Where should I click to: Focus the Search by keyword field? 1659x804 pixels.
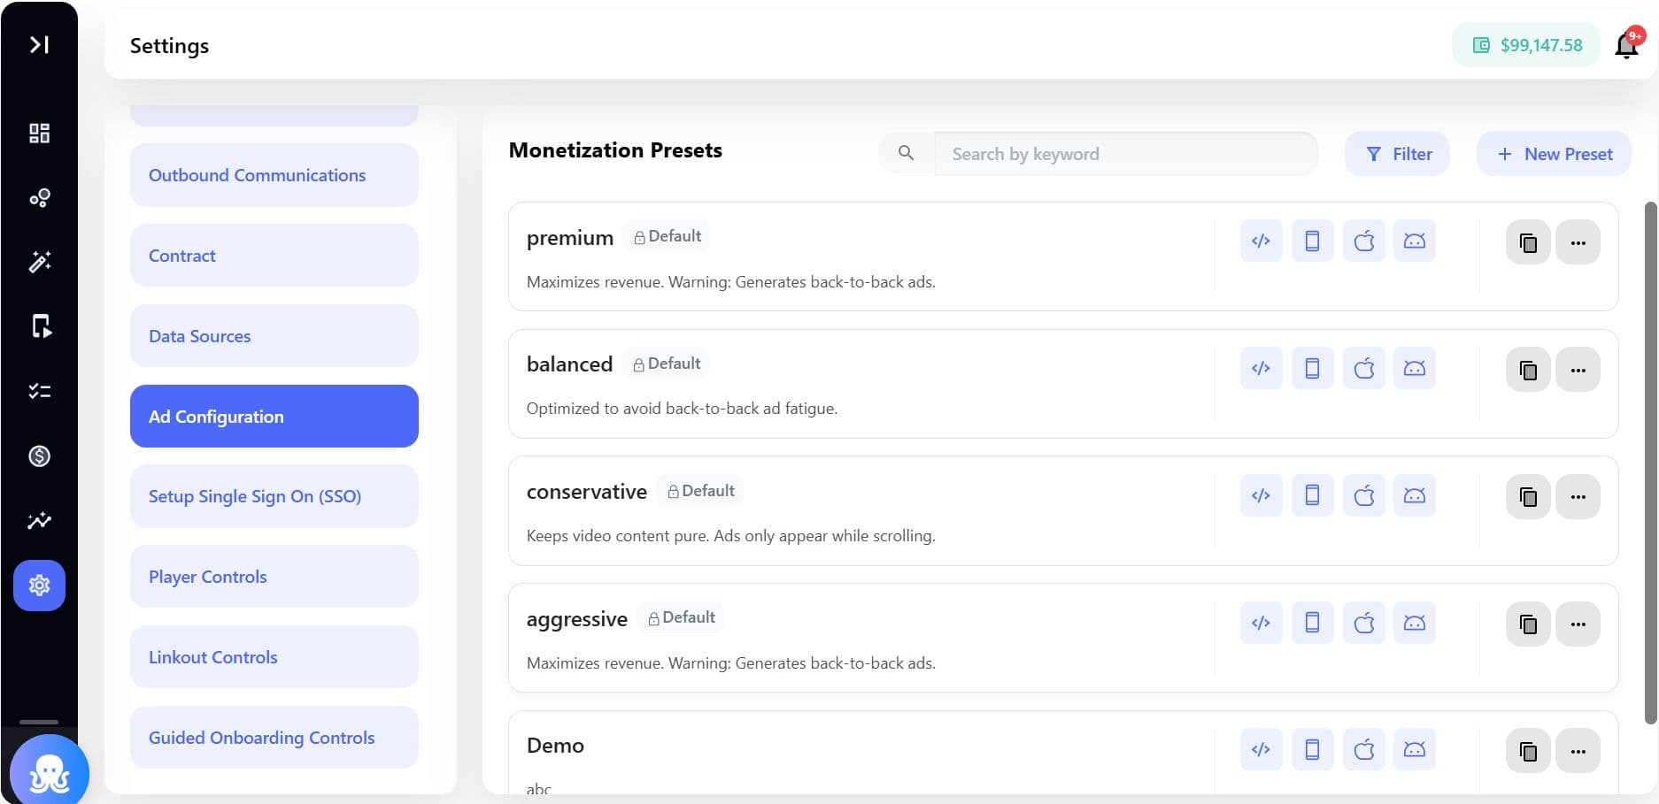click(1126, 154)
